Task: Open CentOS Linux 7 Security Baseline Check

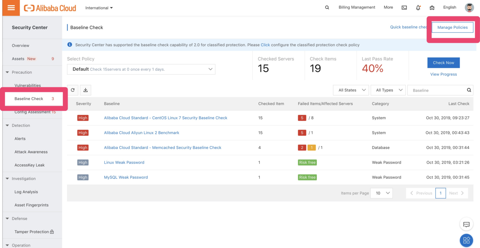Action: tap(166, 118)
